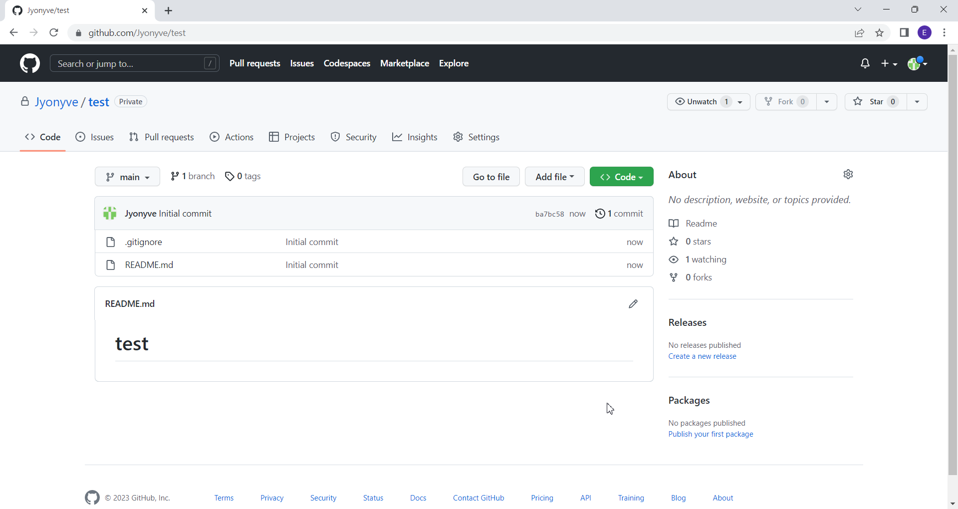The image size is (958, 509).
Task: View site information lock icon
Action: click(78, 33)
